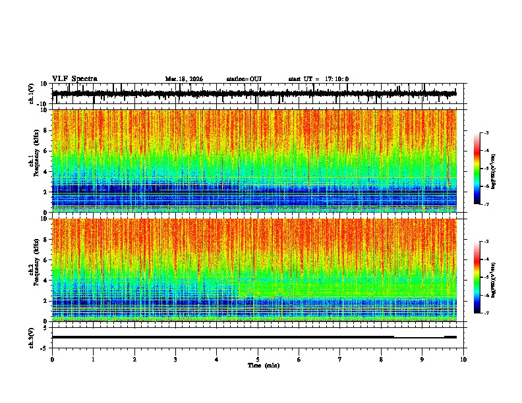Click the "5" tick on ch.3(V) axis
Viewport: 522px width, 403px height.
click(x=45, y=328)
